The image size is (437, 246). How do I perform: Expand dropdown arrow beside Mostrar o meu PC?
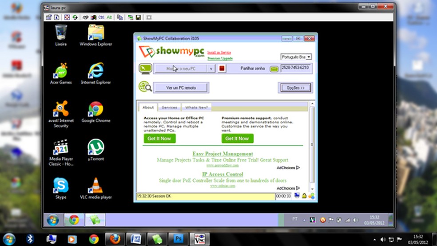pos(211,68)
